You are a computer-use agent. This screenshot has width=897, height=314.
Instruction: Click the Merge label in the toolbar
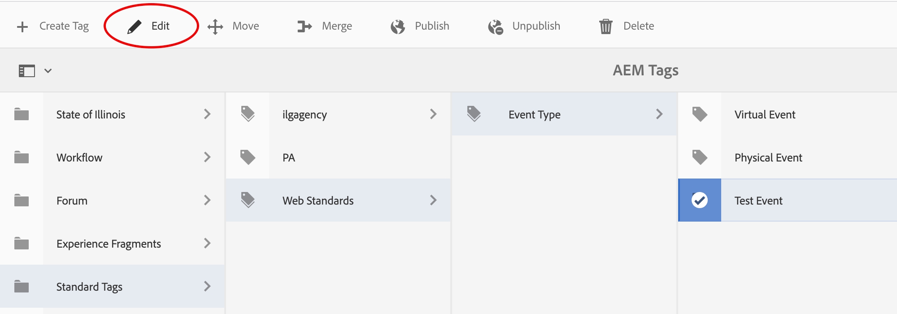[x=337, y=26]
